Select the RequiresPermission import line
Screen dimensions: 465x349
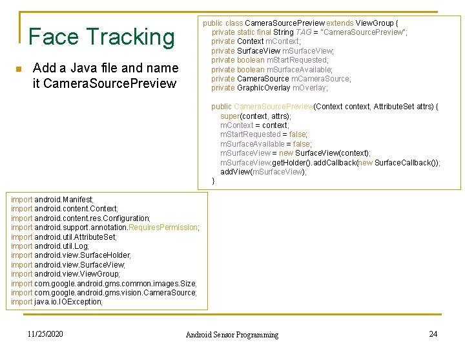coord(105,227)
